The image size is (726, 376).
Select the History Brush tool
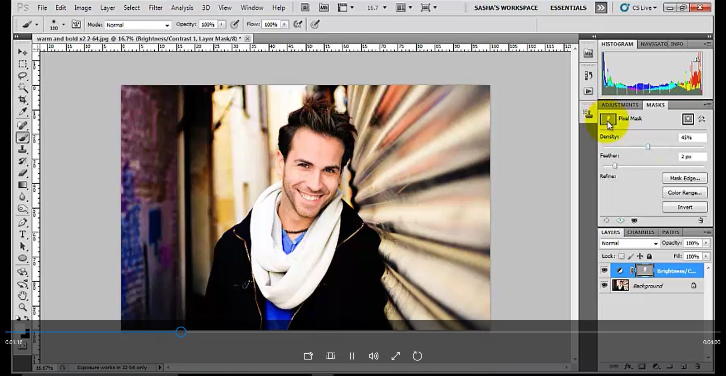point(22,161)
